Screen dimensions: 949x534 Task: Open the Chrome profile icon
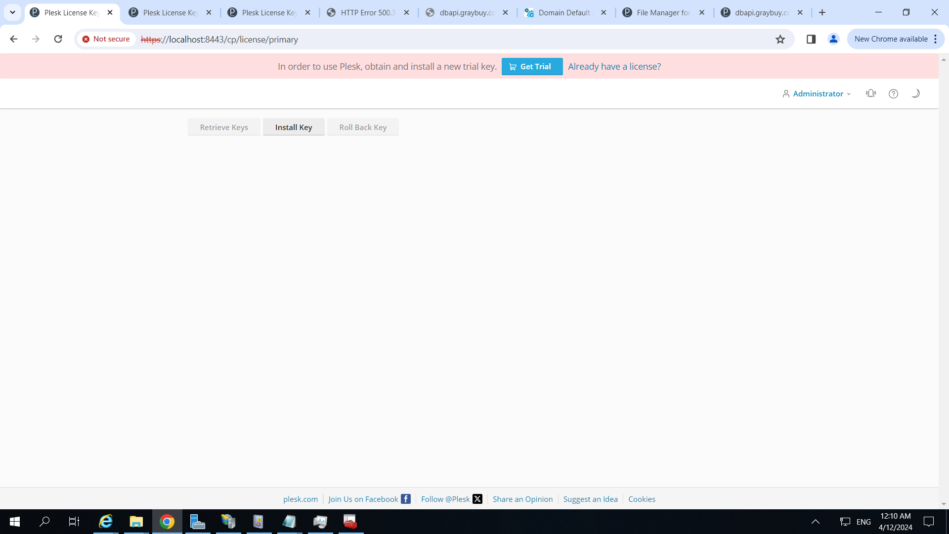pos(833,39)
